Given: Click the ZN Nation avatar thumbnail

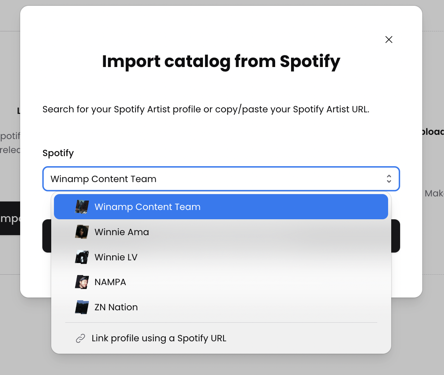Looking at the screenshot, I should 82,307.
